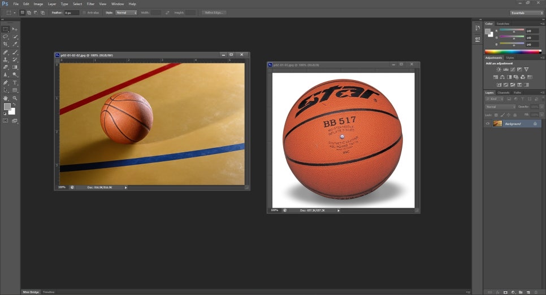This screenshot has height=295, width=546.
Task: Select the Rectangle shape tool
Action: click(15, 90)
